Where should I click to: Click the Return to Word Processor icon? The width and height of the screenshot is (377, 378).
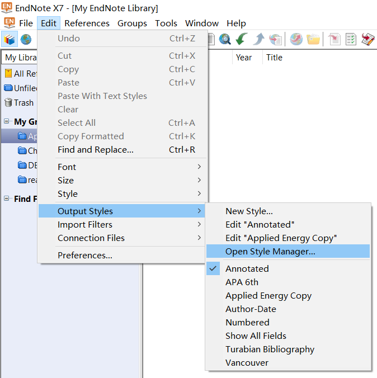point(368,39)
